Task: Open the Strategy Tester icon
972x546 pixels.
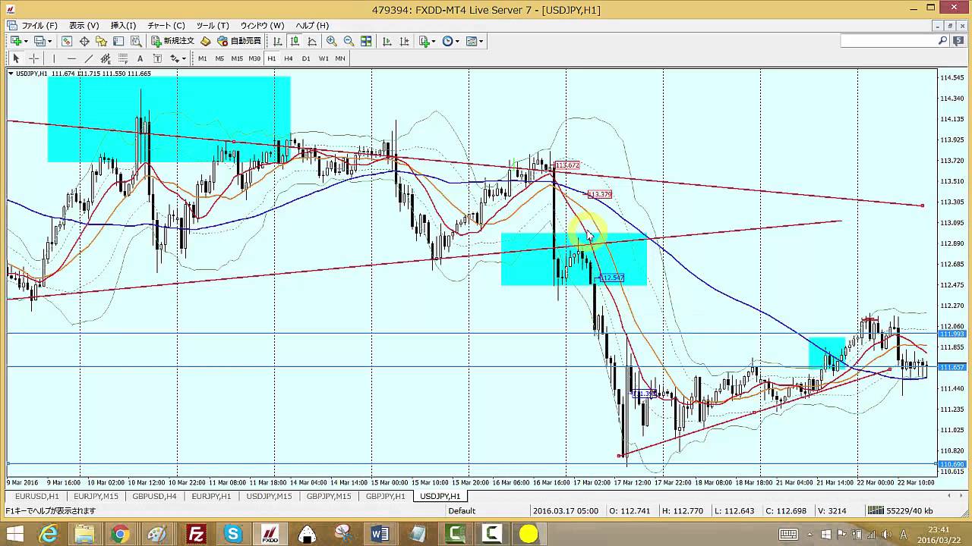Action: coord(135,41)
